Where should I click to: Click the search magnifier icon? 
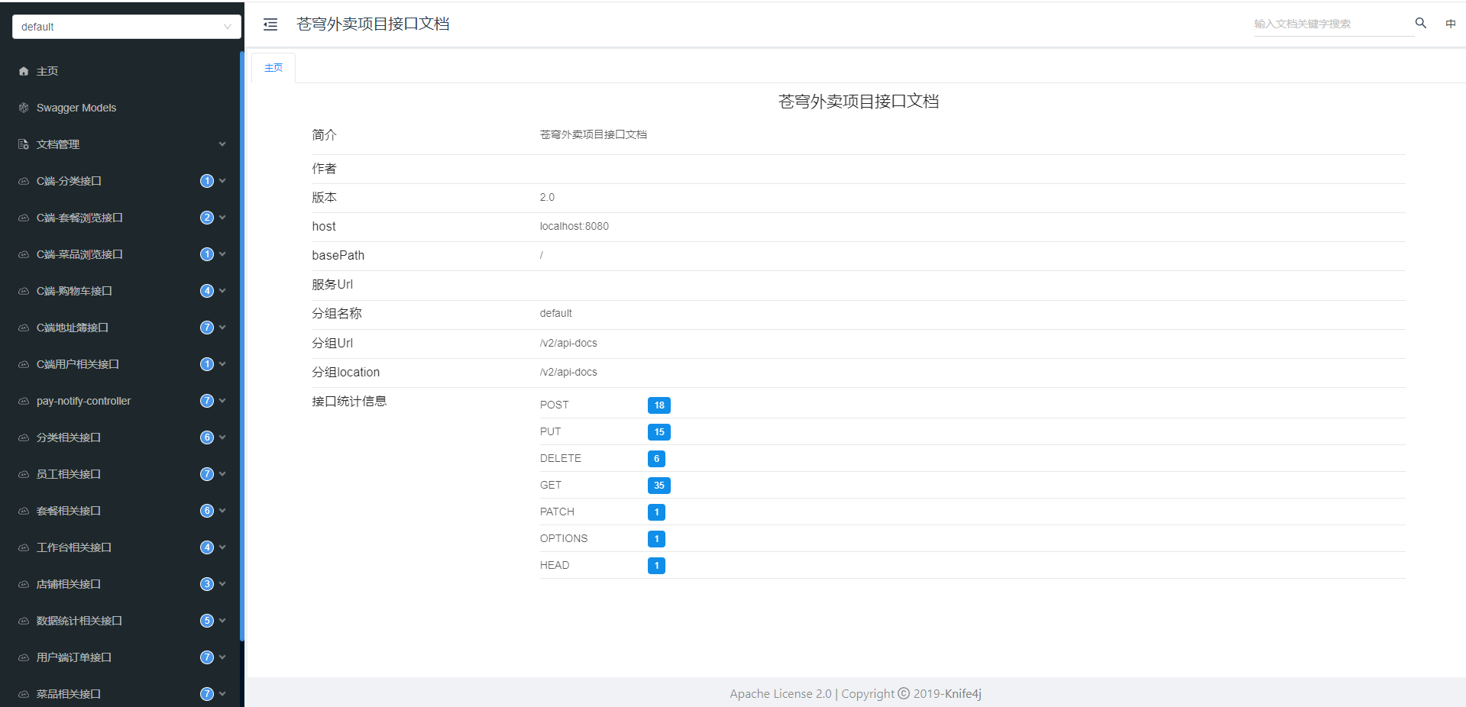pyautogui.click(x=1421, y=23)
